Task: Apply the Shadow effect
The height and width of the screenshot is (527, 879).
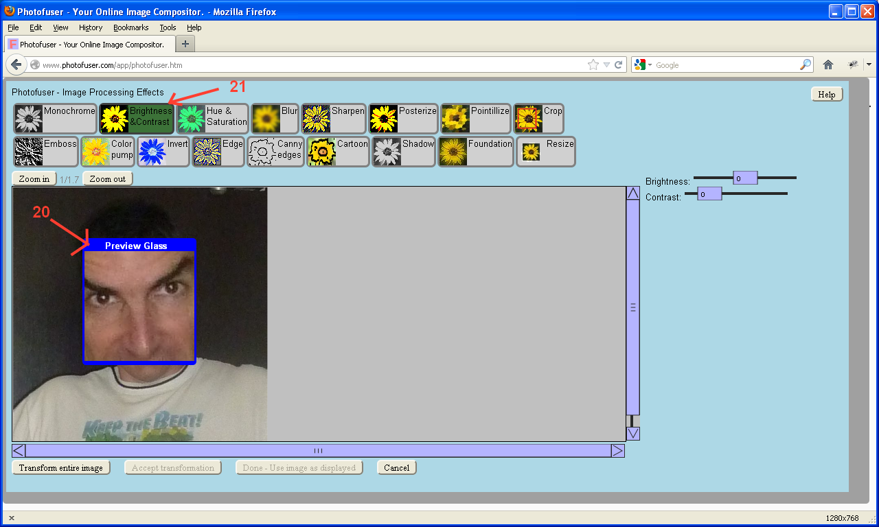Action: pos(404,152)
